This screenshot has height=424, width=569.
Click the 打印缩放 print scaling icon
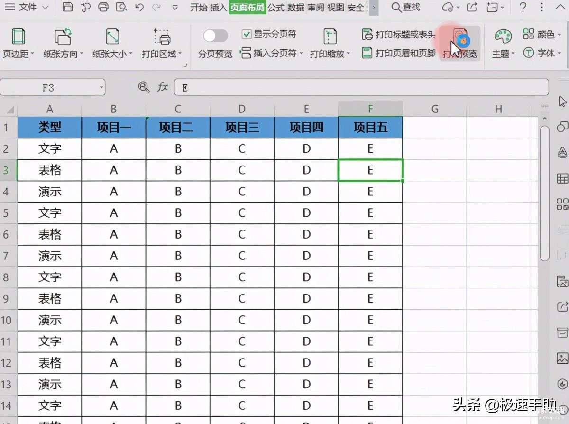point(330,37)
